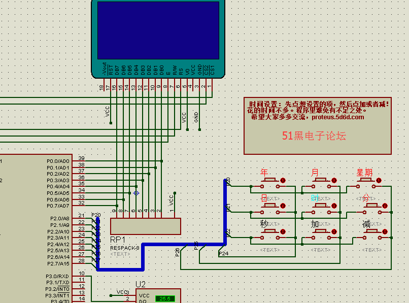Image resolution: width=409 pixels, height=303 pixels.
Task: Toggle the red latch dot on 秒 button
Action: pyautogui.click(x=283, y=231)
